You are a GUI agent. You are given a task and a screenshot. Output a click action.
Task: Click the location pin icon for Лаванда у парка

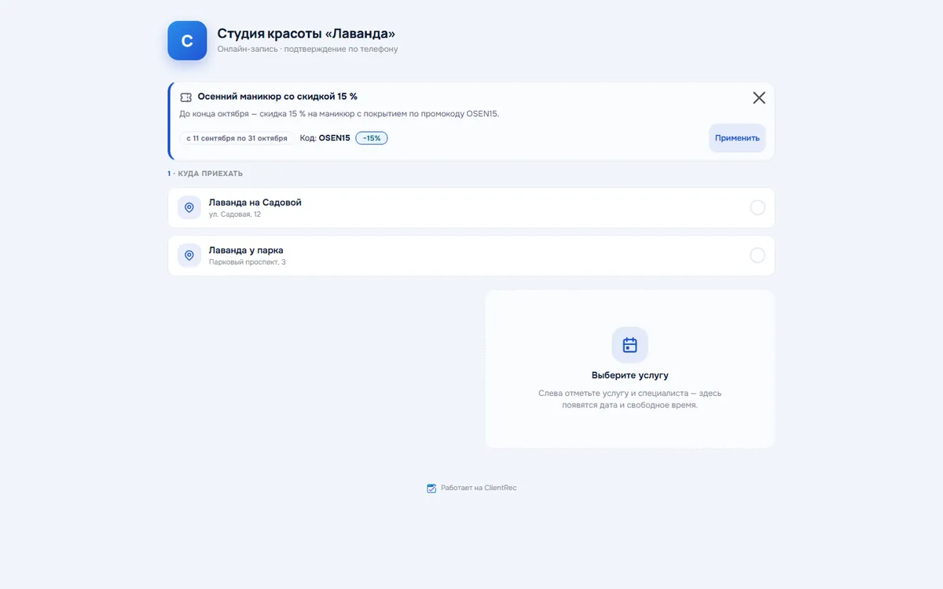(x=189, y=255)
